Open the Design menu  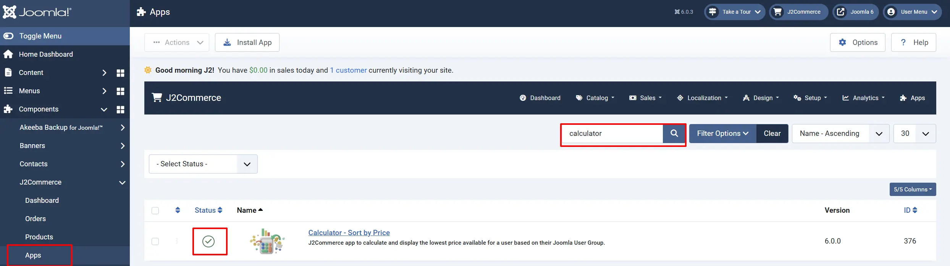(x=761, y=98)
